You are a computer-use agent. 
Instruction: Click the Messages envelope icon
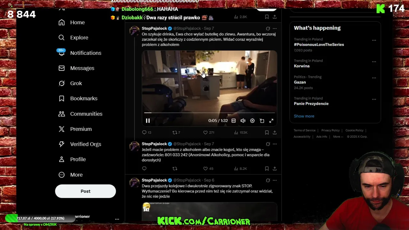click(62, 68)
